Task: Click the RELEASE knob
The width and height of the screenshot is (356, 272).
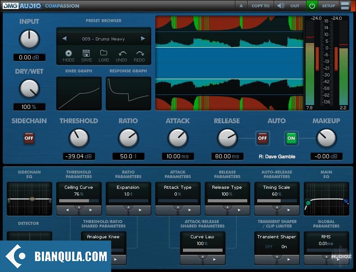Action: pyautogui.click(x=227, y=138)
